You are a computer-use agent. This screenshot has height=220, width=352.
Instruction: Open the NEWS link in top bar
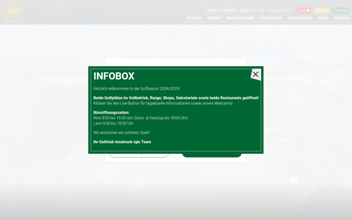(x=212, y=11)
